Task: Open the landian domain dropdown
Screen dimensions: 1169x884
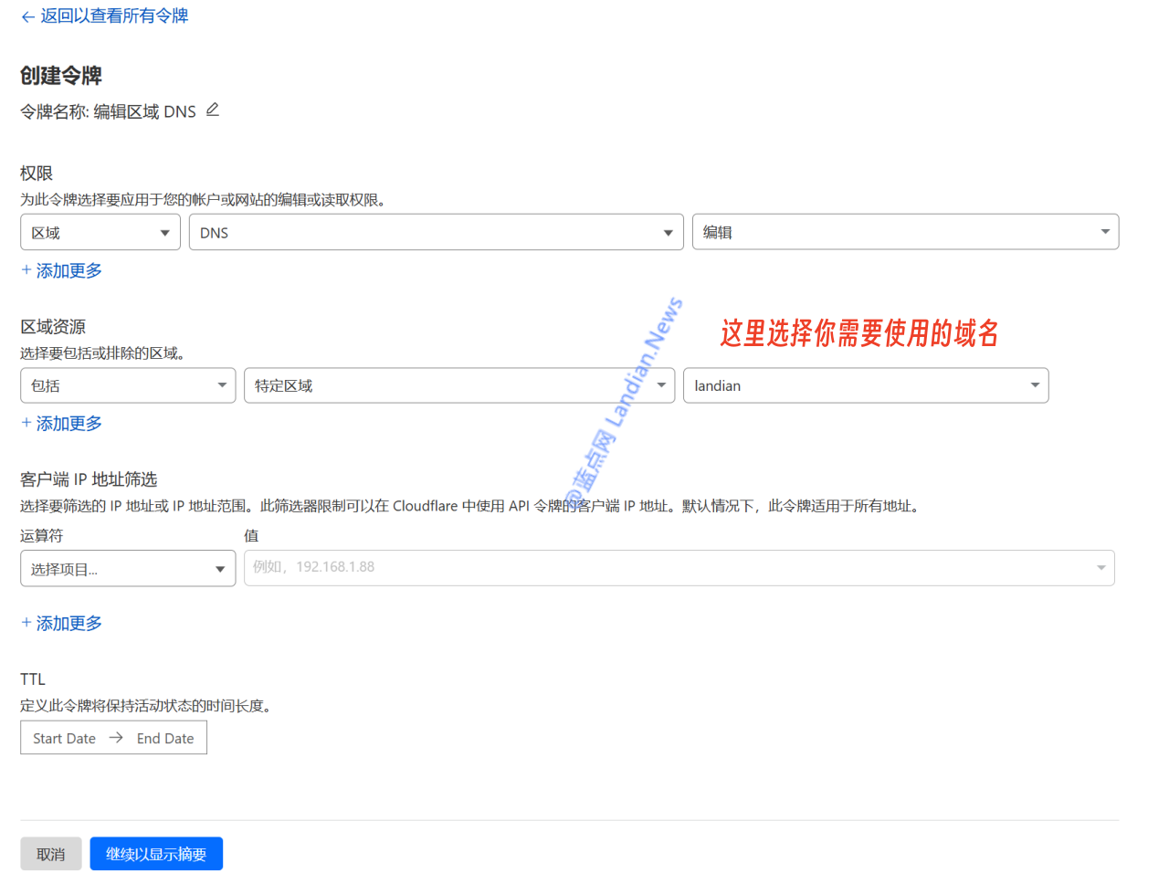Action: click(x=865, y=385)
